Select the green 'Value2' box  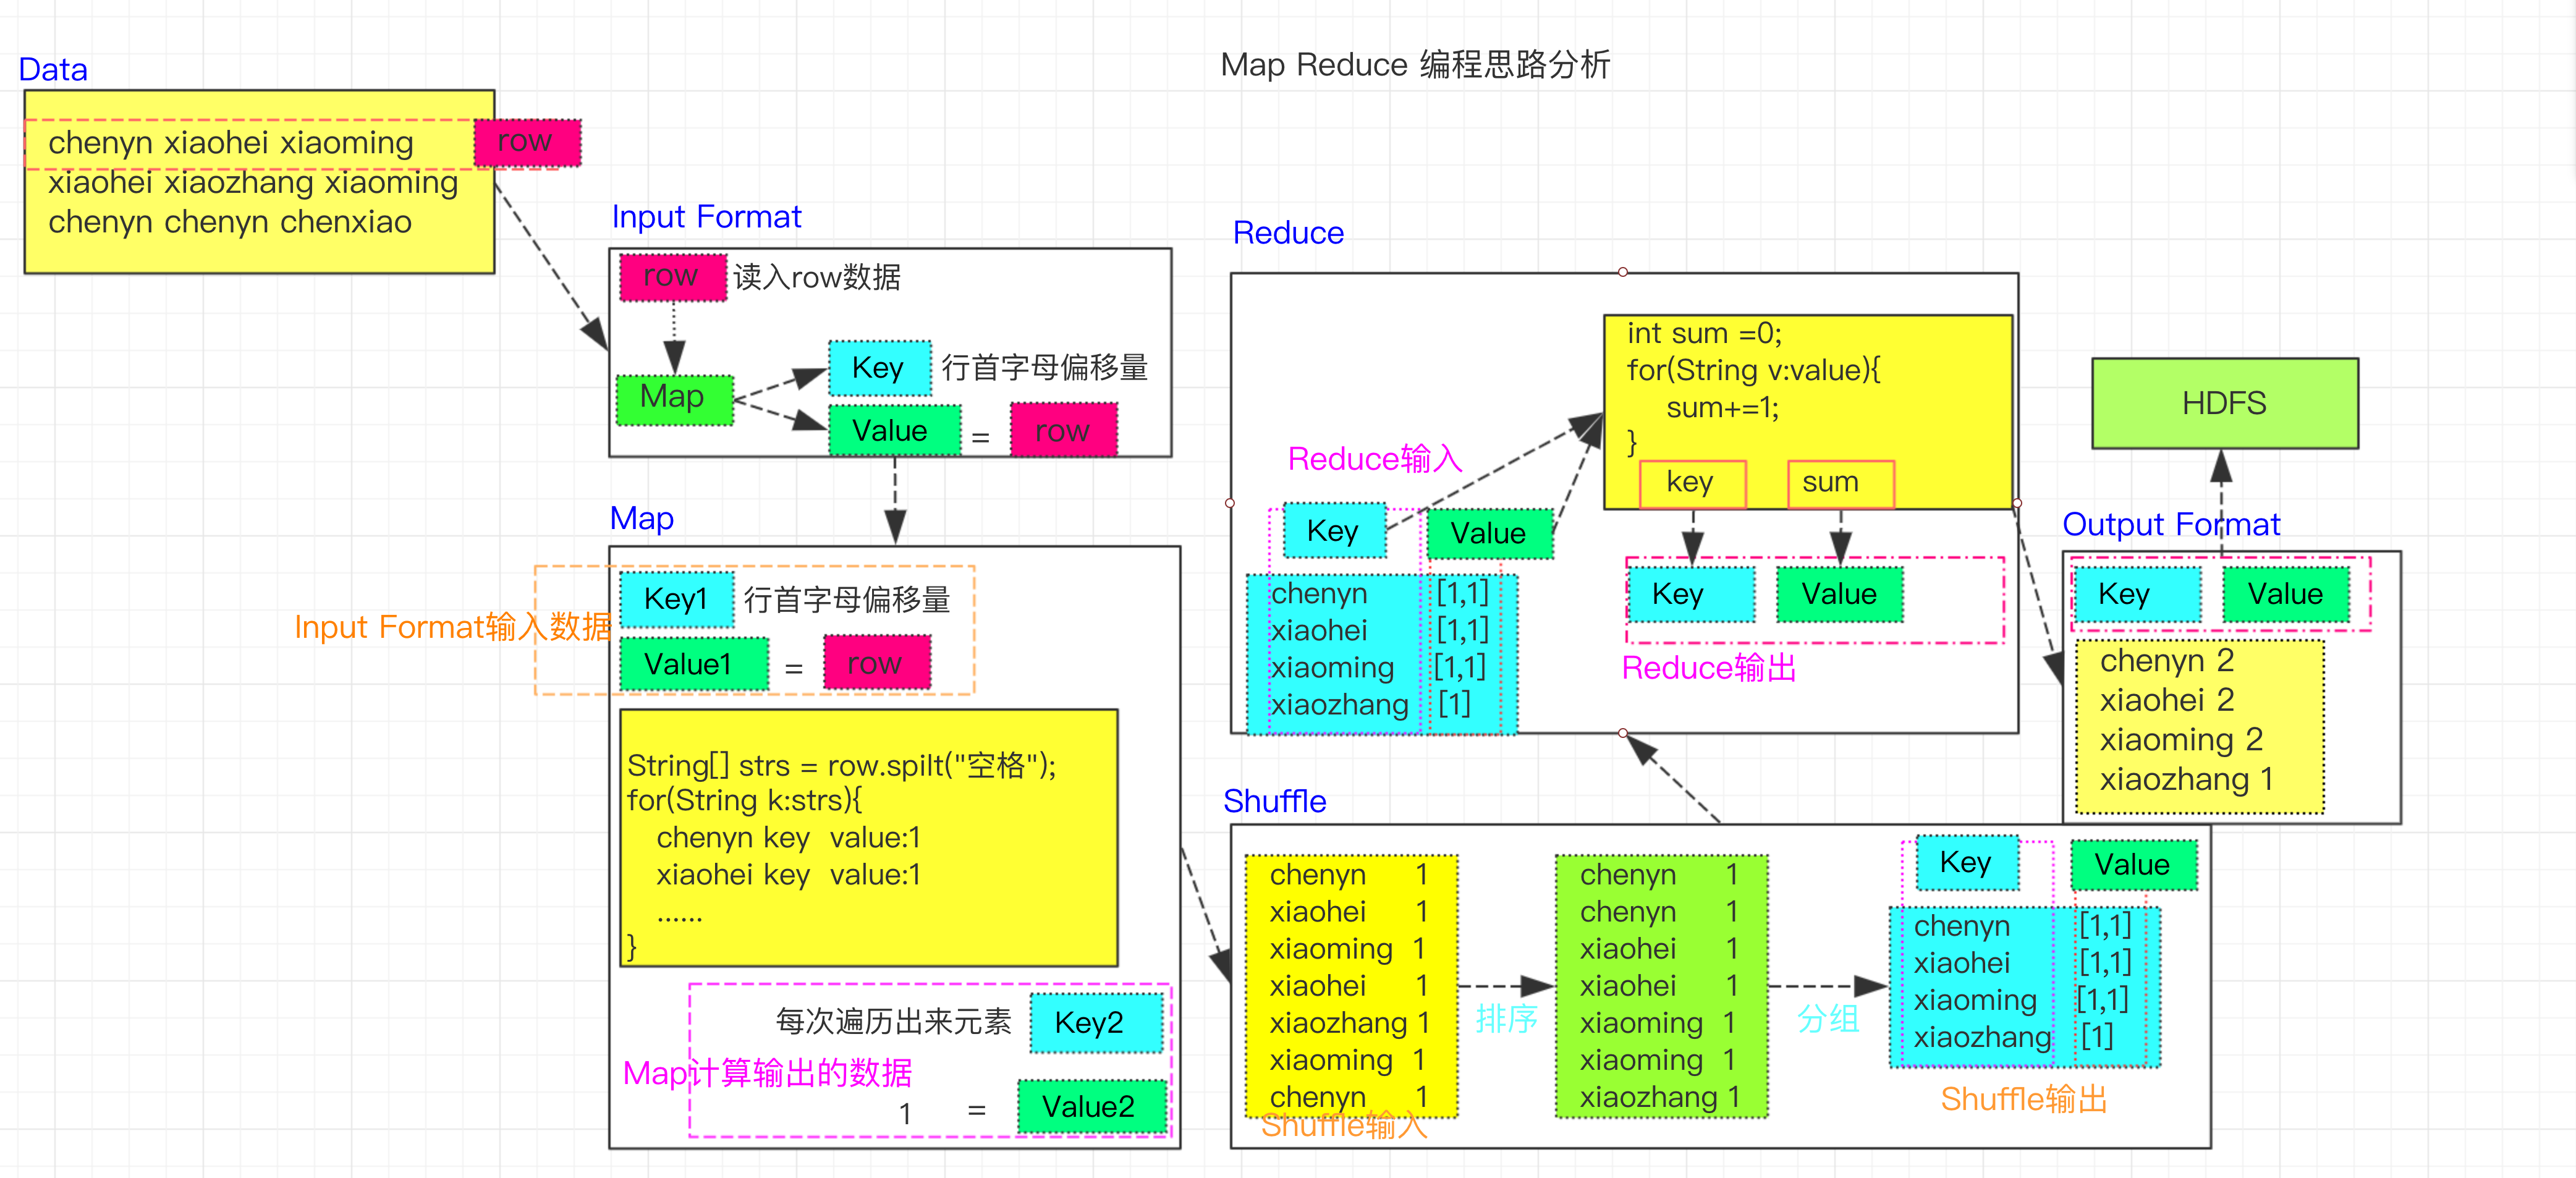(x=1091, y=1106)
